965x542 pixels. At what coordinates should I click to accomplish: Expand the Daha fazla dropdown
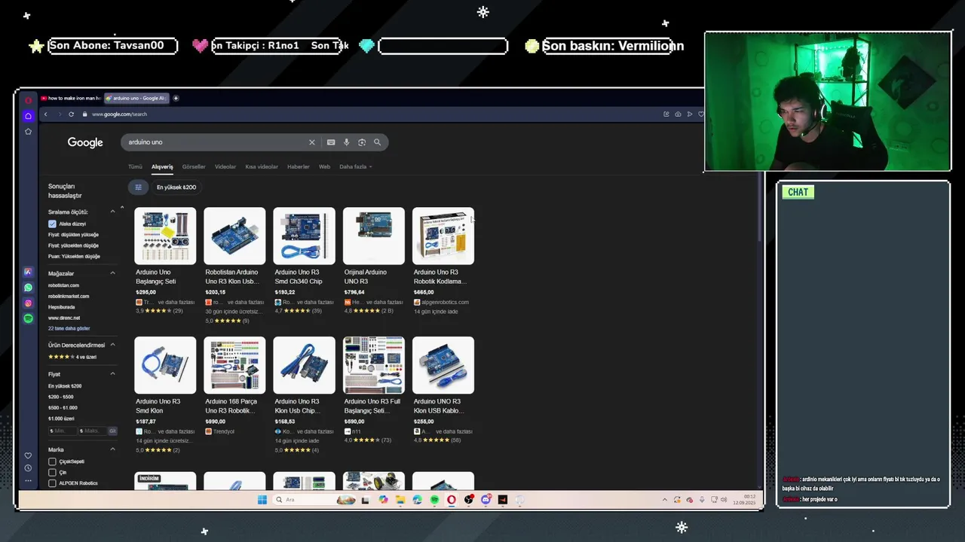(355, 167)
